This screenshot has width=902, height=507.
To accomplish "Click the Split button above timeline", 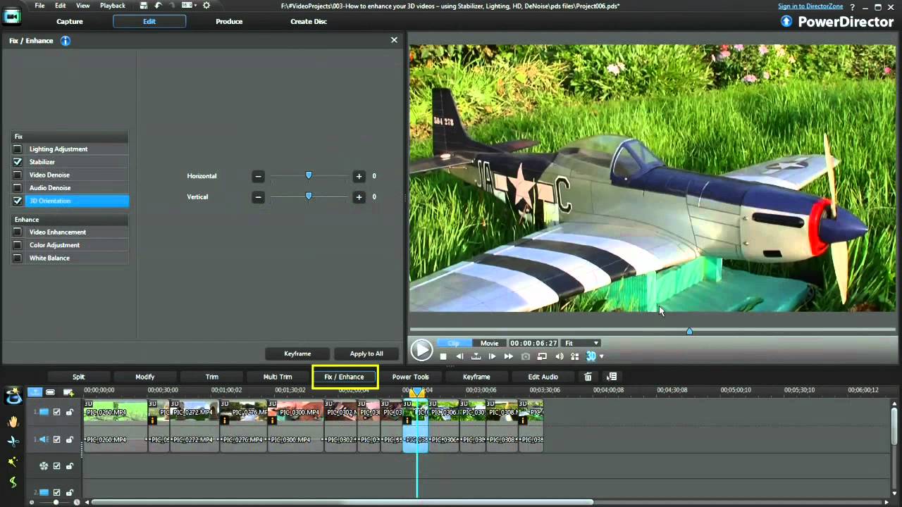I will [x=78, y=377].
